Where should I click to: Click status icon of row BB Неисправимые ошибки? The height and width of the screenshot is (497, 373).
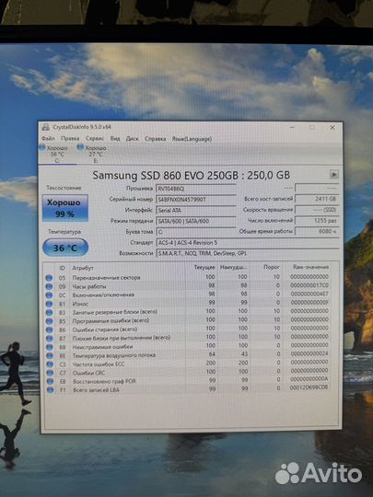click(50, 347)
